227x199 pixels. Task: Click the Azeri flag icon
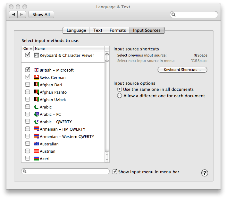click(37, 159)
